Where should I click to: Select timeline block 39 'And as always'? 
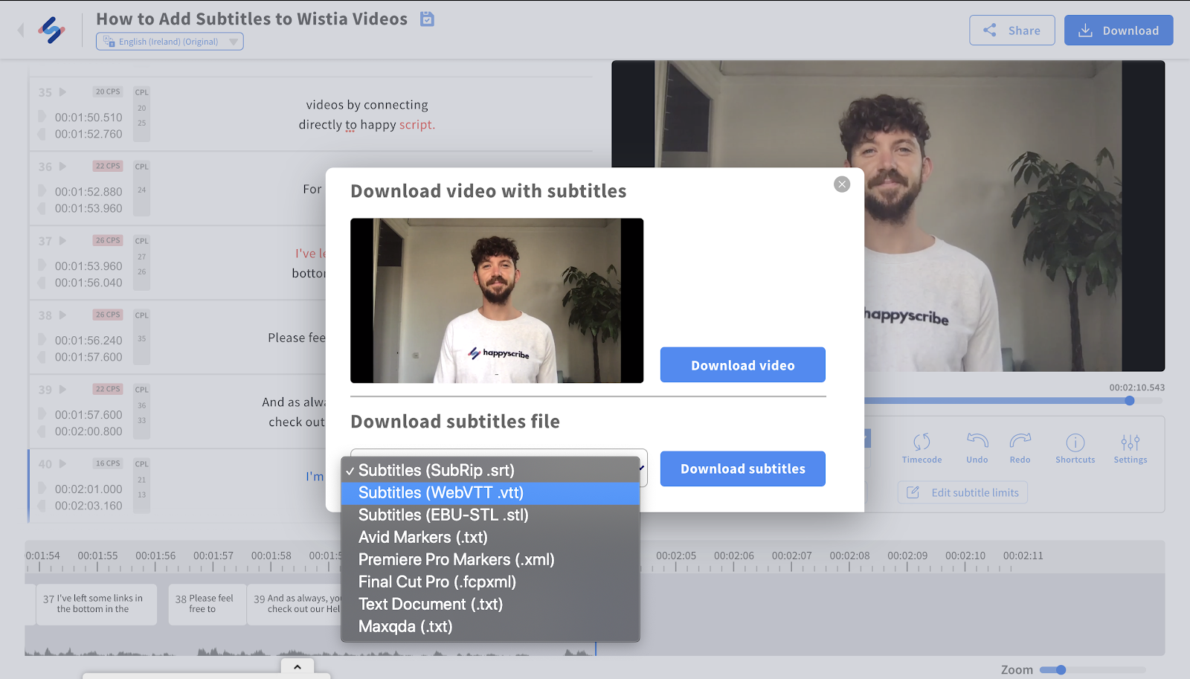point(295,604)
